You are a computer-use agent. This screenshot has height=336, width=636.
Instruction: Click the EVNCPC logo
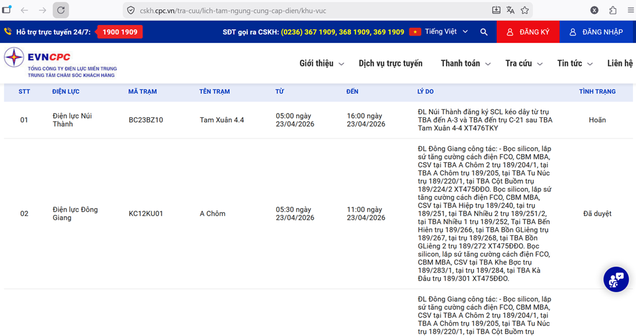pyautogui.click(x=60, y=63)
